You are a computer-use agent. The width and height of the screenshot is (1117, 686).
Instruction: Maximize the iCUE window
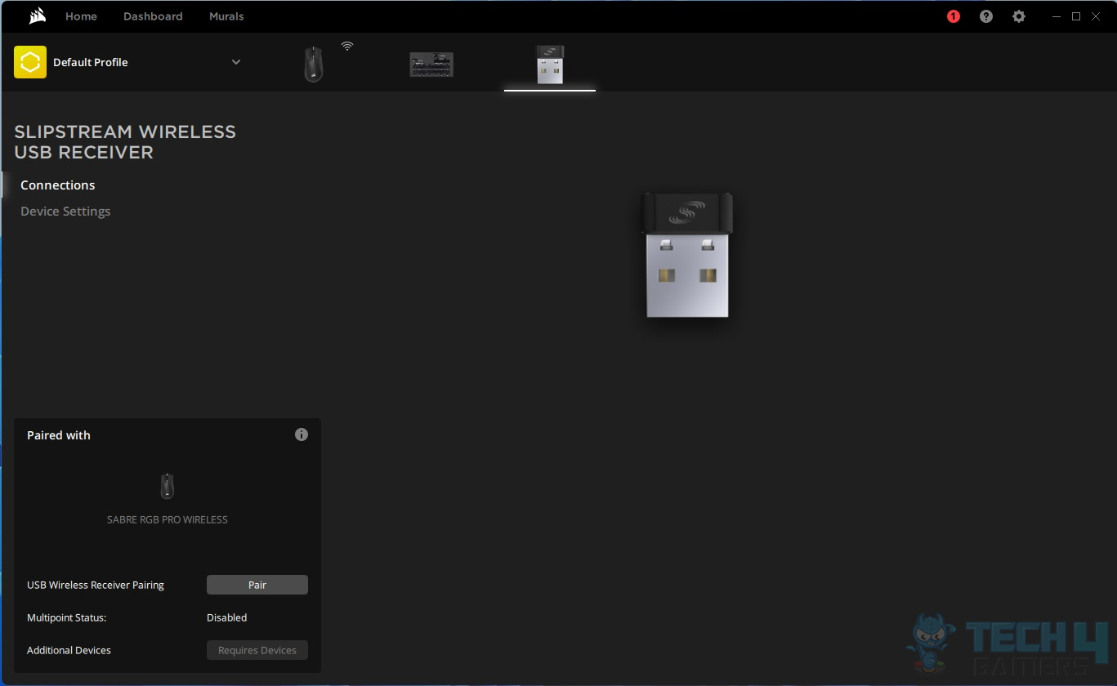pyautogui.click(x=1076, y=16)
